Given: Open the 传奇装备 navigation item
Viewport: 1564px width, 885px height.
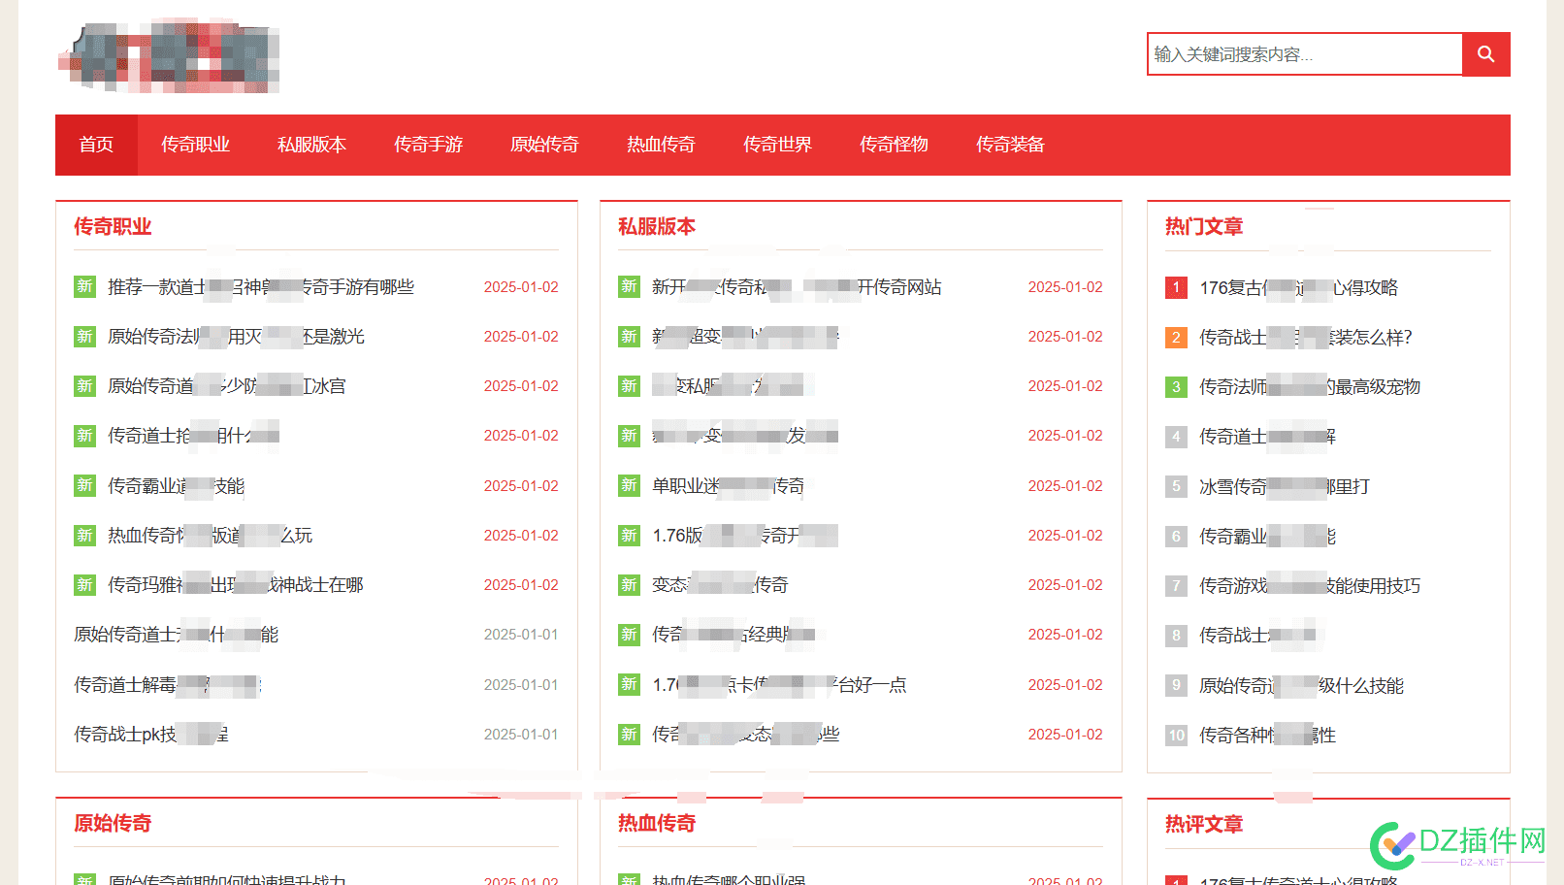Looking at the screenshot, I should click(1010, 145).
